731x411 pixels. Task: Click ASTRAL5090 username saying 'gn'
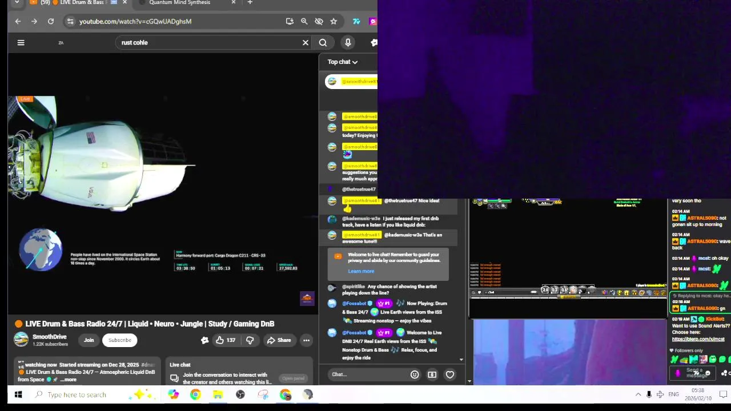pyautogui.click(x=702, y=308)
